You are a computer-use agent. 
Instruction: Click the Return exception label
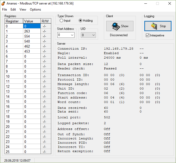coord(75,151)
